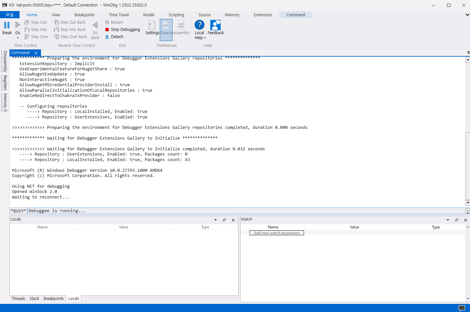Click Watch panel scrollbar up arrow

[x=468, y=227]
